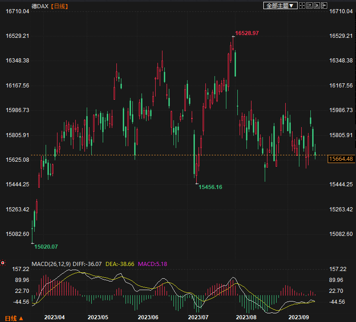Click the crosshair cursor icon in top toolbar
The width and height of the screenshot is (356, 322).
[x=302, y=5]
